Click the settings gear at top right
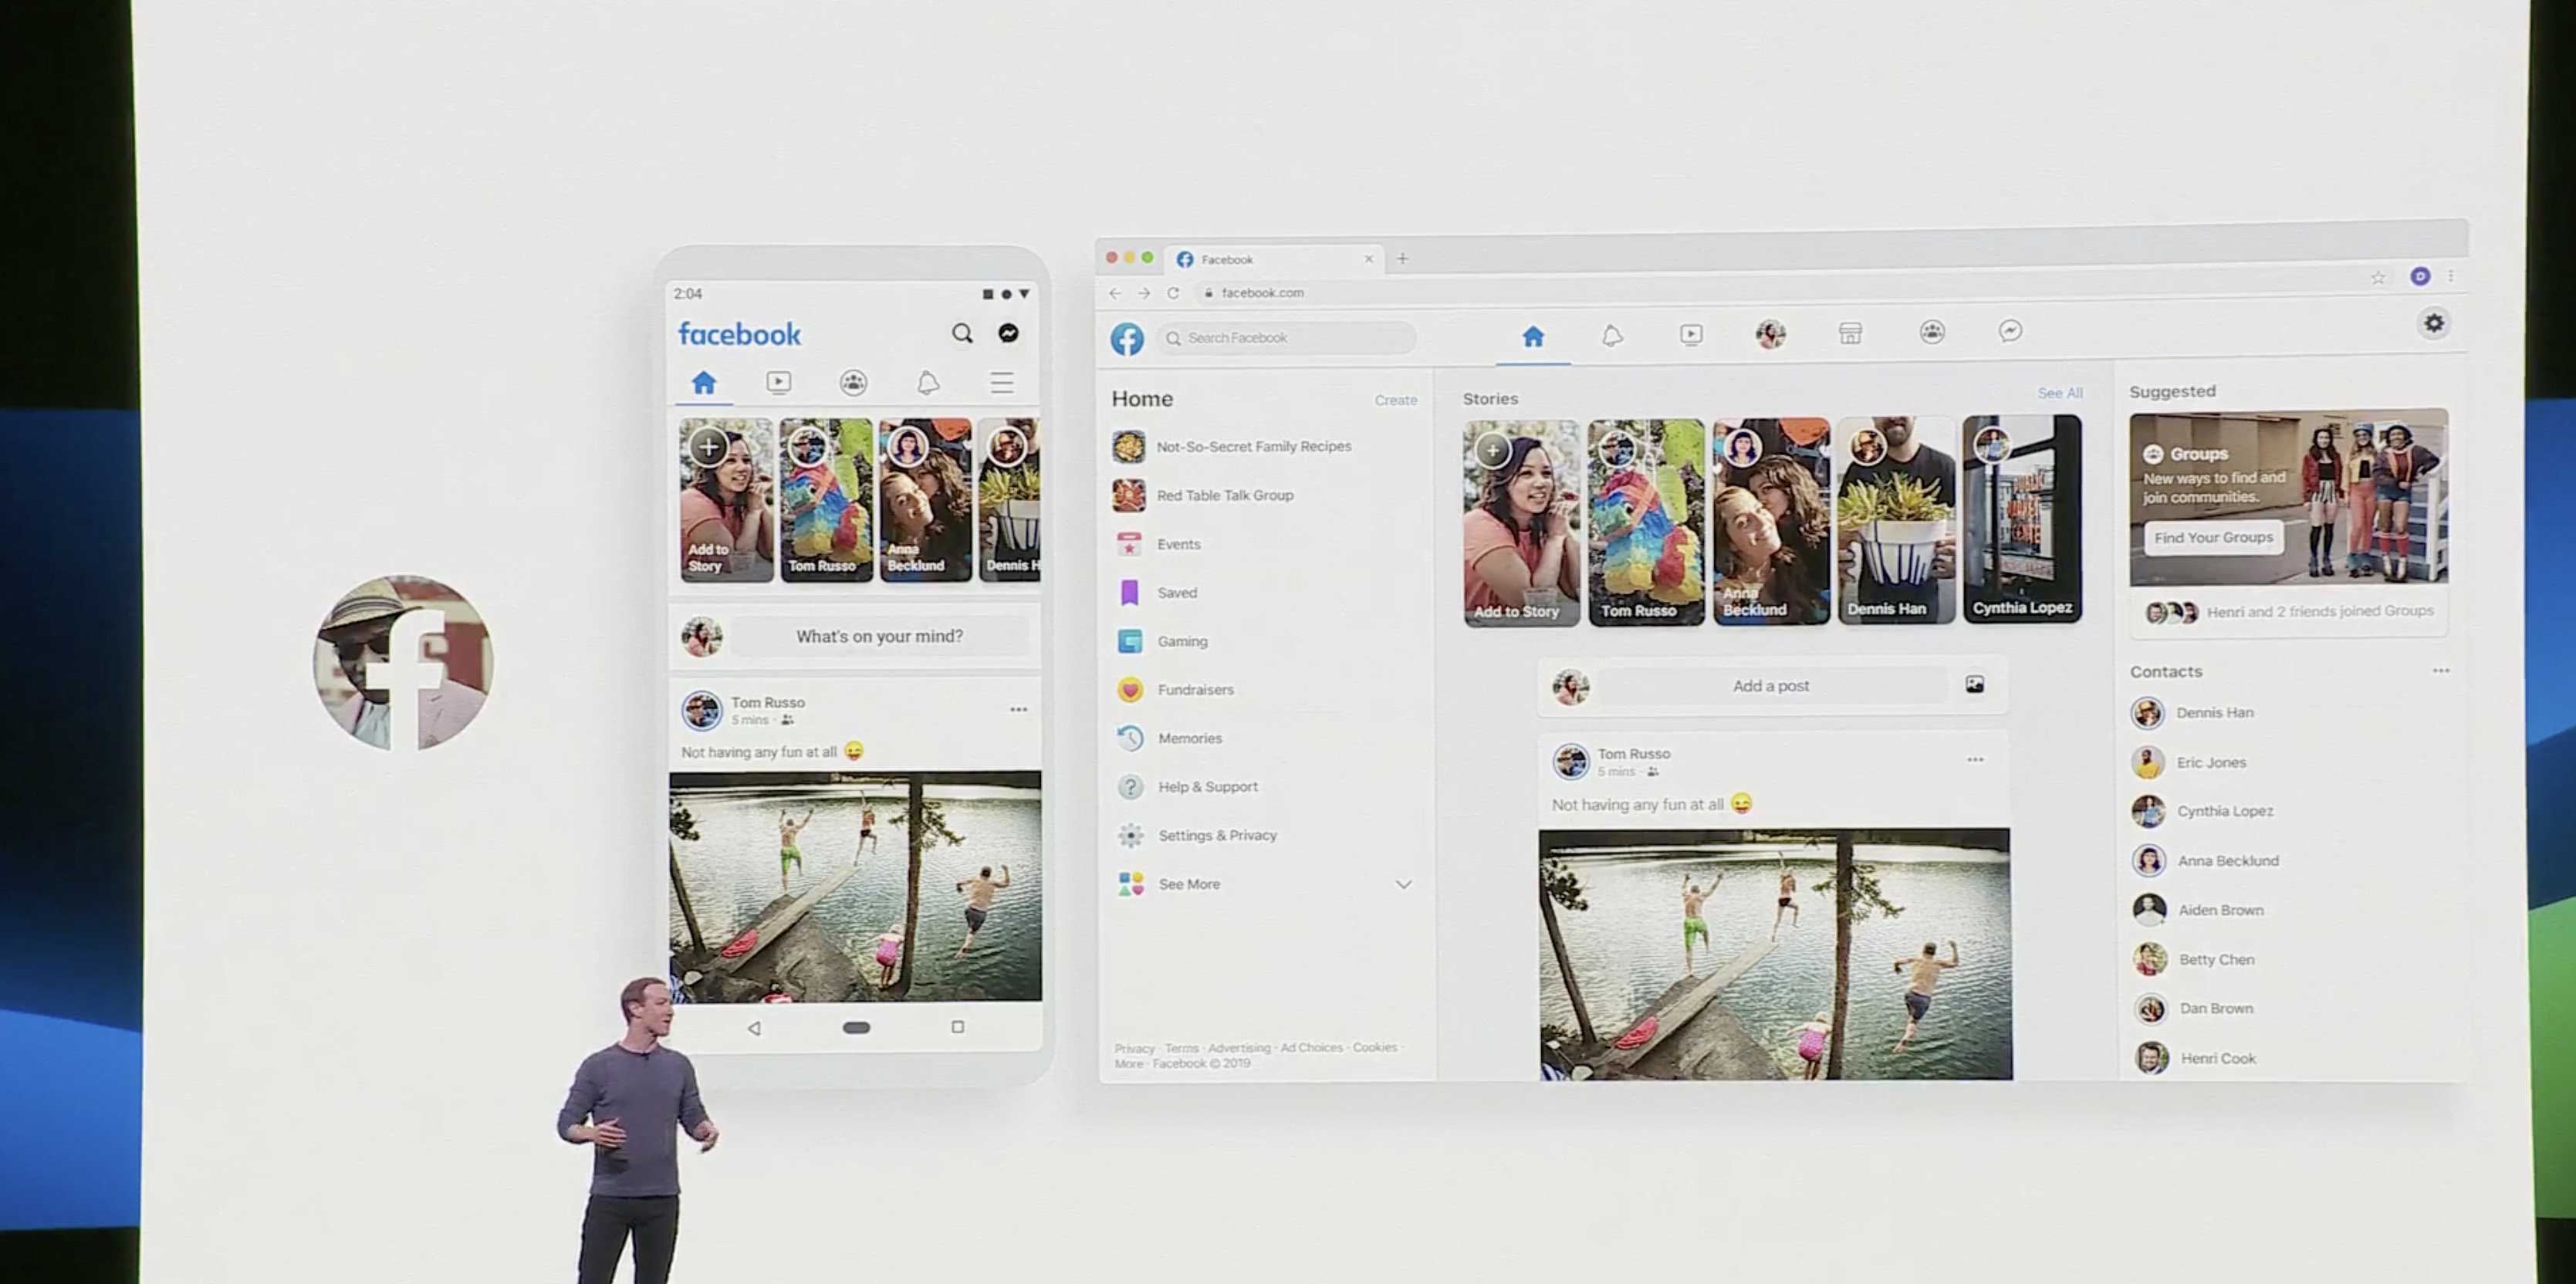Screen dimensions: 2576x1284 [x=2434, y=323]
